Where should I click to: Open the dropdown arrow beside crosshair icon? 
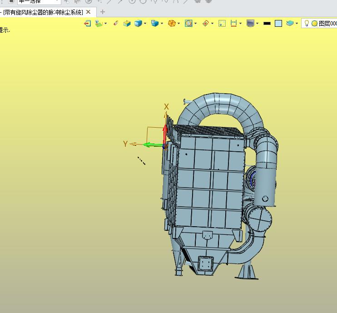click(x=212, y=23)
